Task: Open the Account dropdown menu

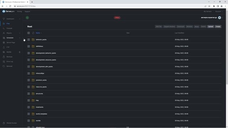Action: point(219,11)
